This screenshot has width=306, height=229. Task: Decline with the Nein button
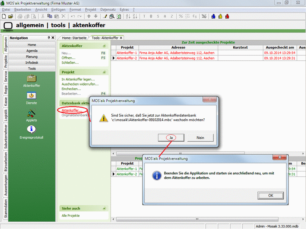200,138
